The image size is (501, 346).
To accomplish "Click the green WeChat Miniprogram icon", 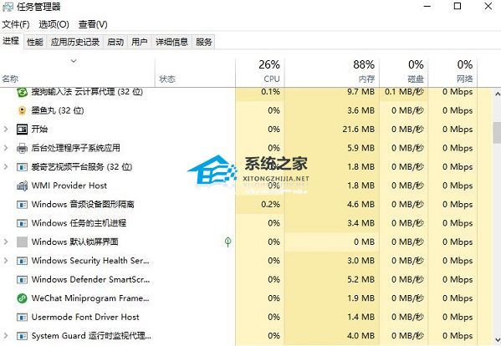I will click(x=22, y=298).
